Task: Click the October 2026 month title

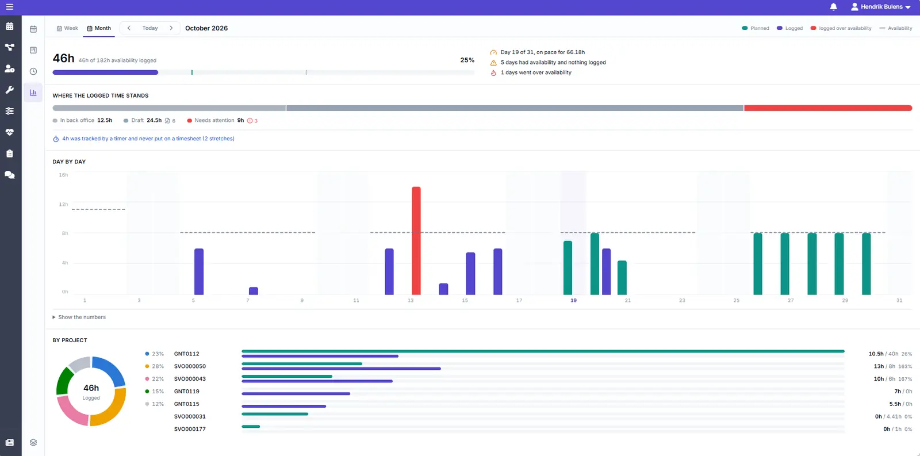Action: (206, 28)
